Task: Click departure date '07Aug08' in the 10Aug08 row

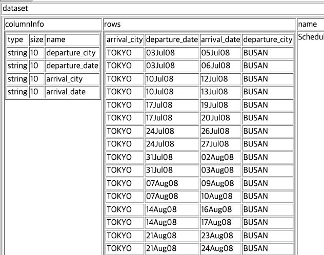Action: 172,197
